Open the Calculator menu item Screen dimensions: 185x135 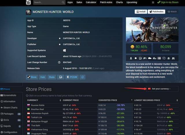[91, 2]
